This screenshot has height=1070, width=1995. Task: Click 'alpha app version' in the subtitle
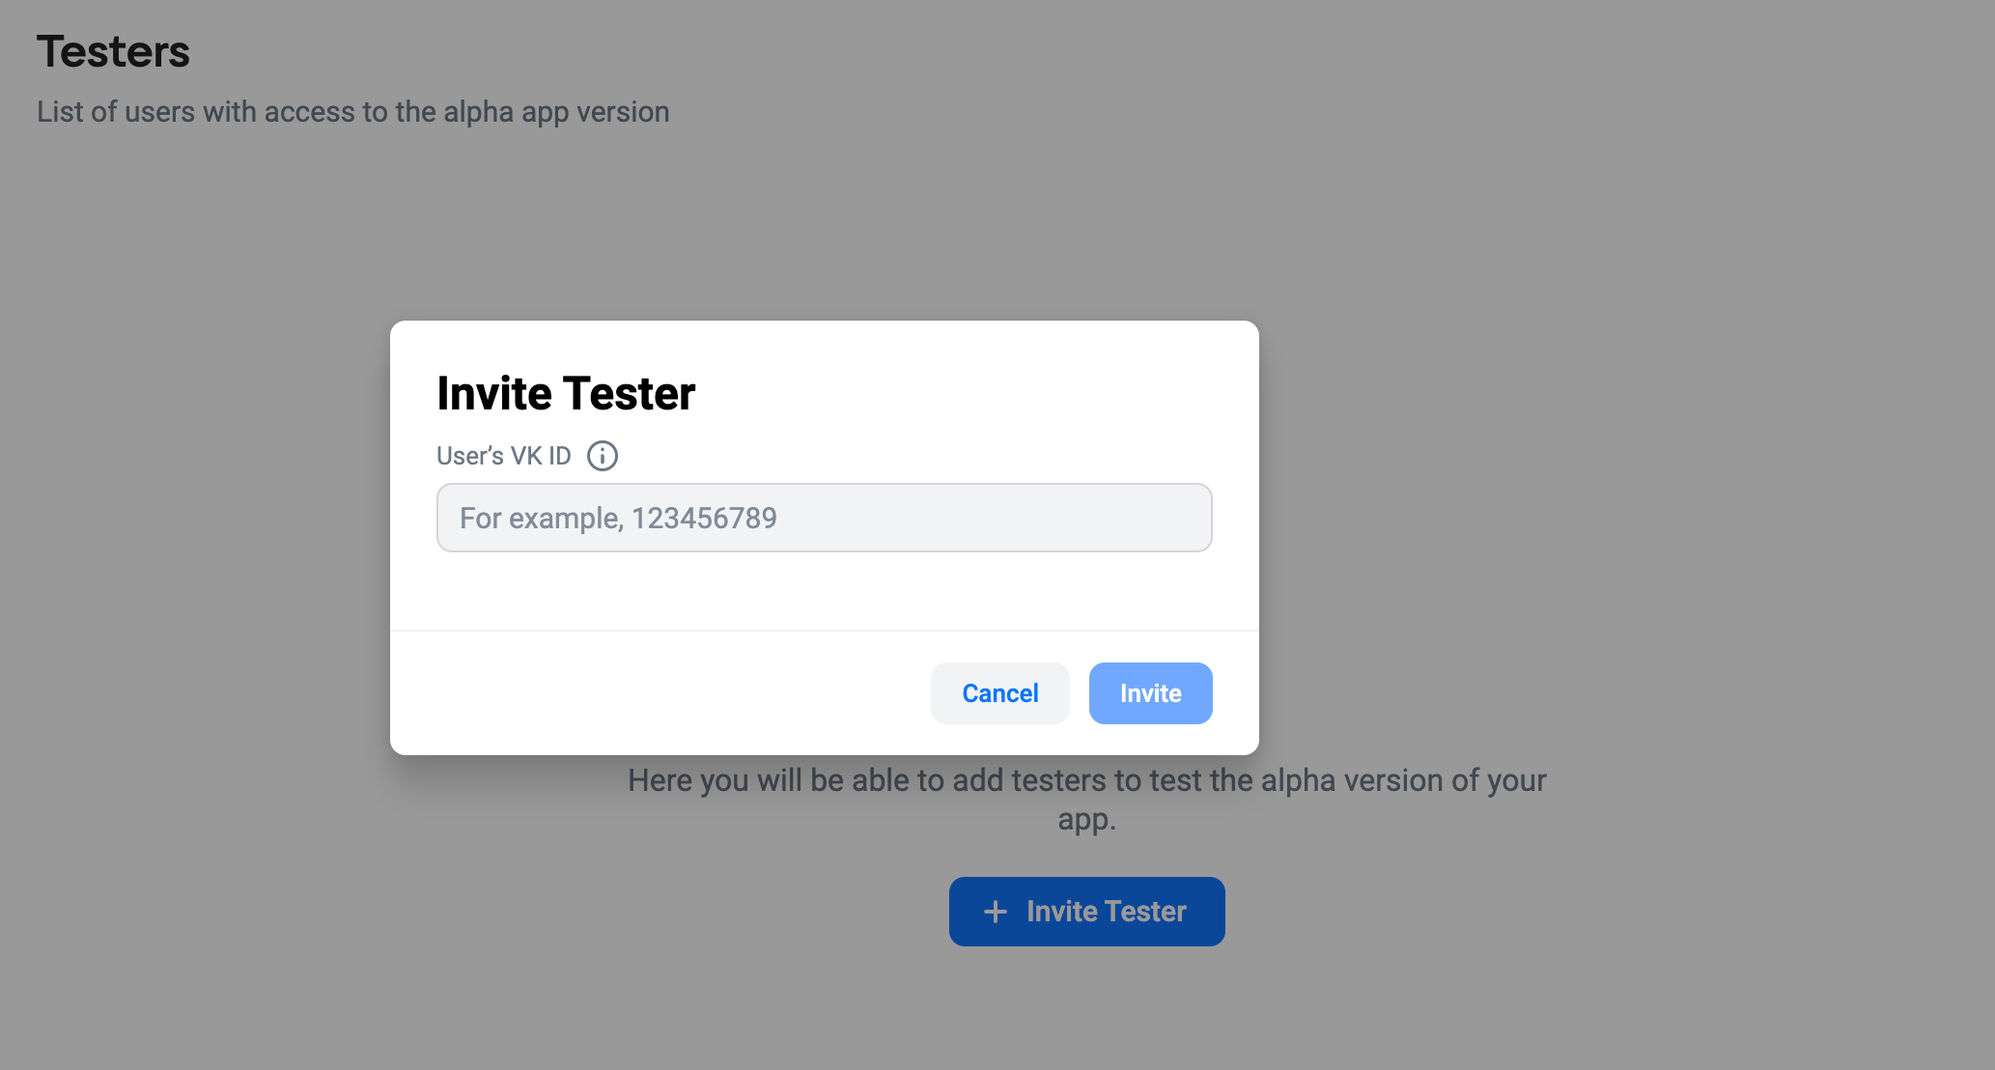pos(556,112)
